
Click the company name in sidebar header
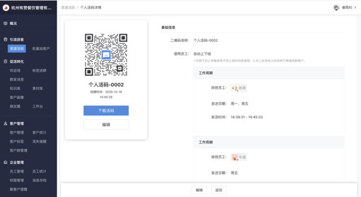click(x=31, y=8)
